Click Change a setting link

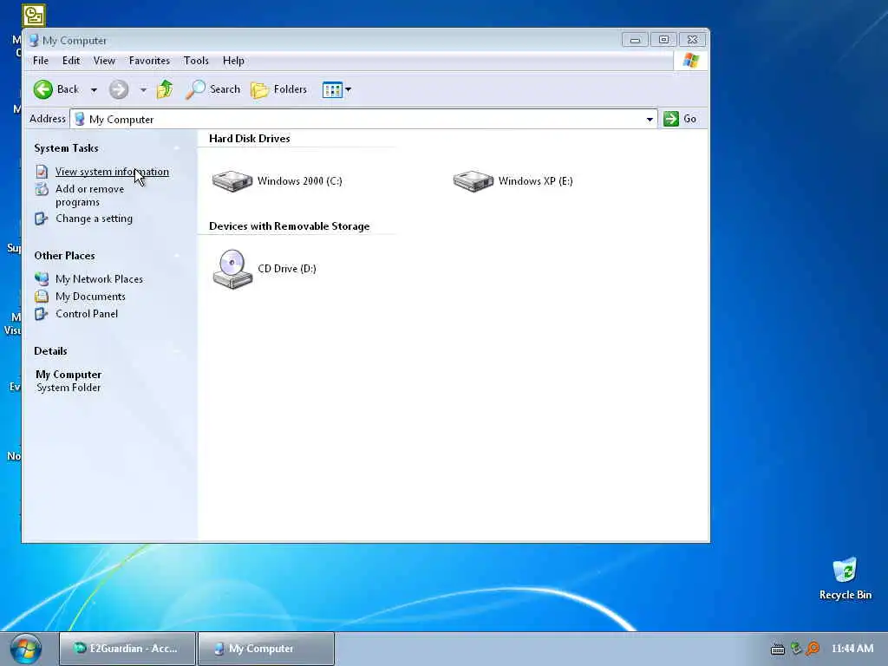point(94,219)
